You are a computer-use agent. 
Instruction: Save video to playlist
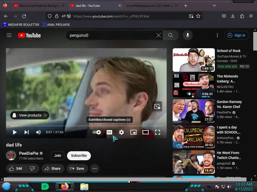[77, 168]
